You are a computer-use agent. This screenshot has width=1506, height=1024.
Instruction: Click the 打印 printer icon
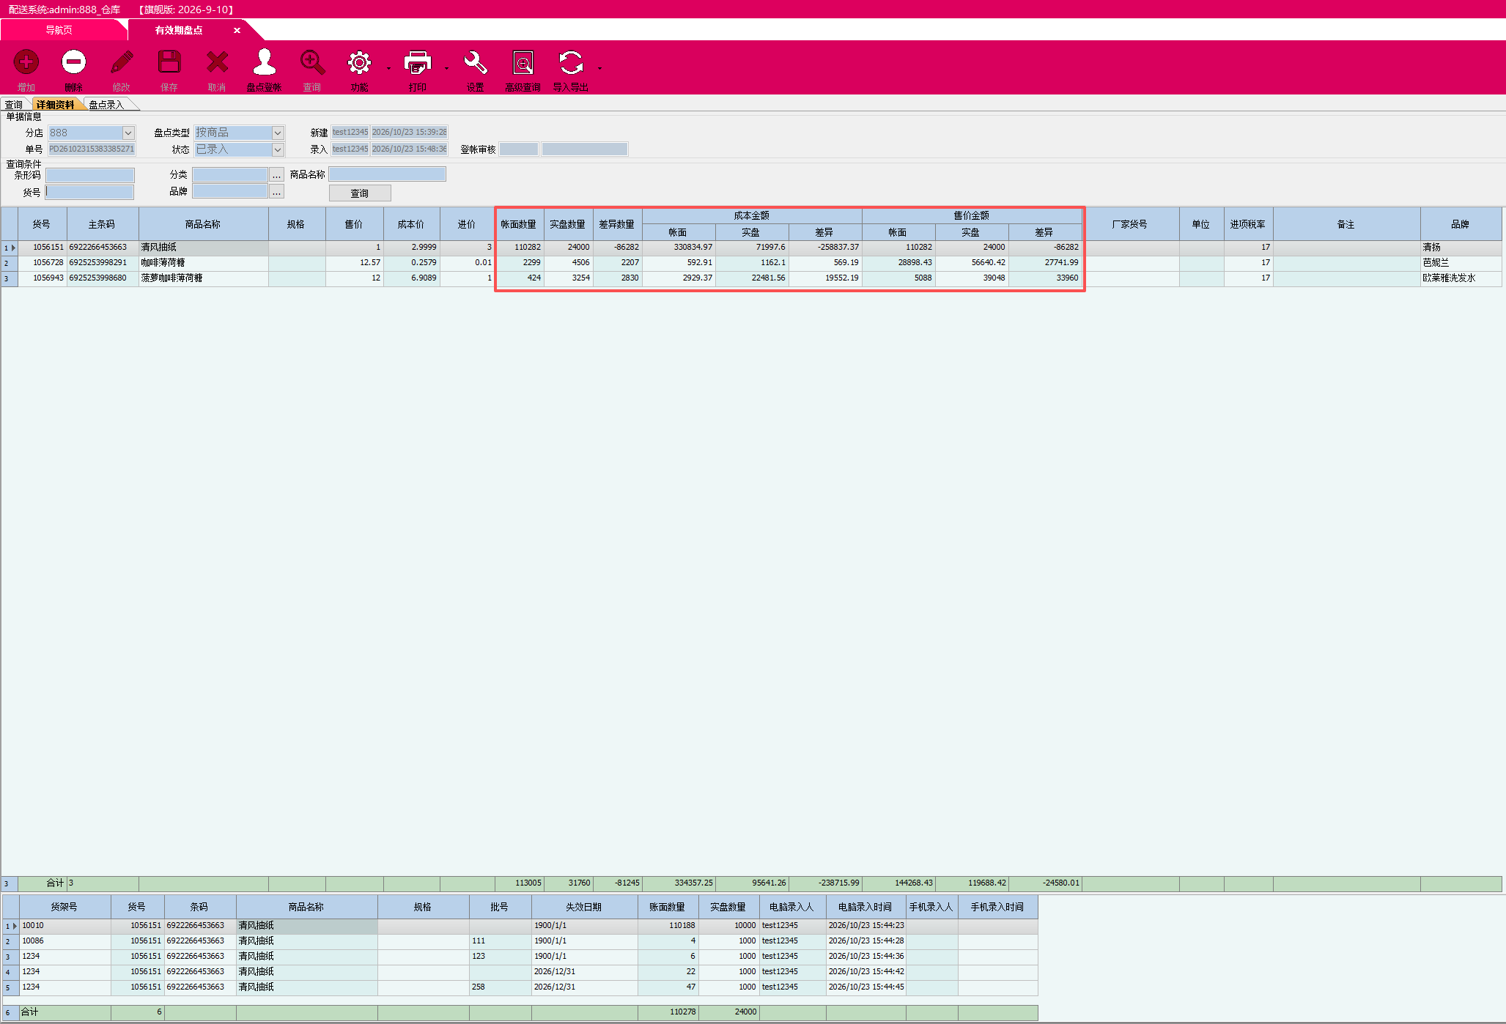(418, 62)
